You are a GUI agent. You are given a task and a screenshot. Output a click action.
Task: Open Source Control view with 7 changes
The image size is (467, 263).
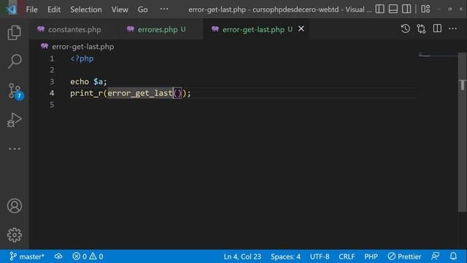coord(15,91)
